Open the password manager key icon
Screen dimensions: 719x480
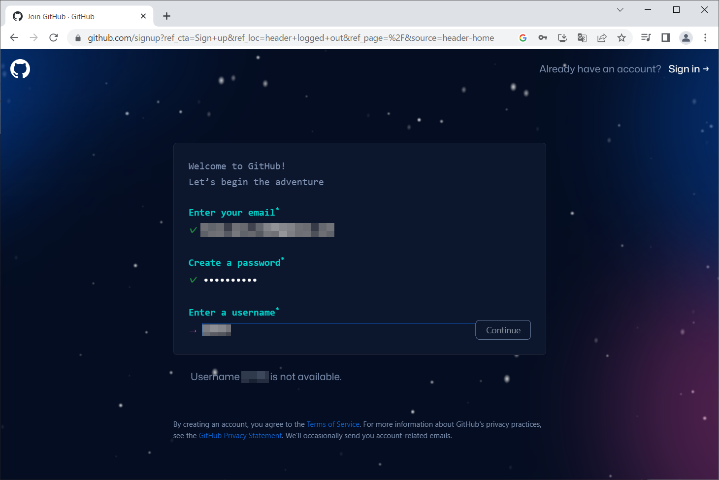click(x=543, y=38)
